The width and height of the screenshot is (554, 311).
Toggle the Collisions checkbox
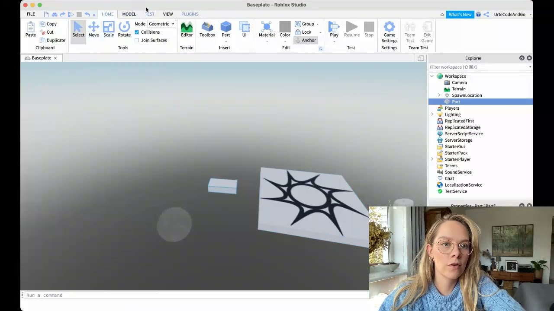point(137,32)
